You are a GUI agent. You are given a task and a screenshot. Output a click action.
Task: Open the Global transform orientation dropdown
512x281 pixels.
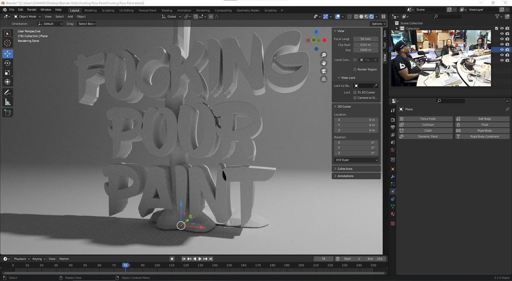(x=171, y=17)
